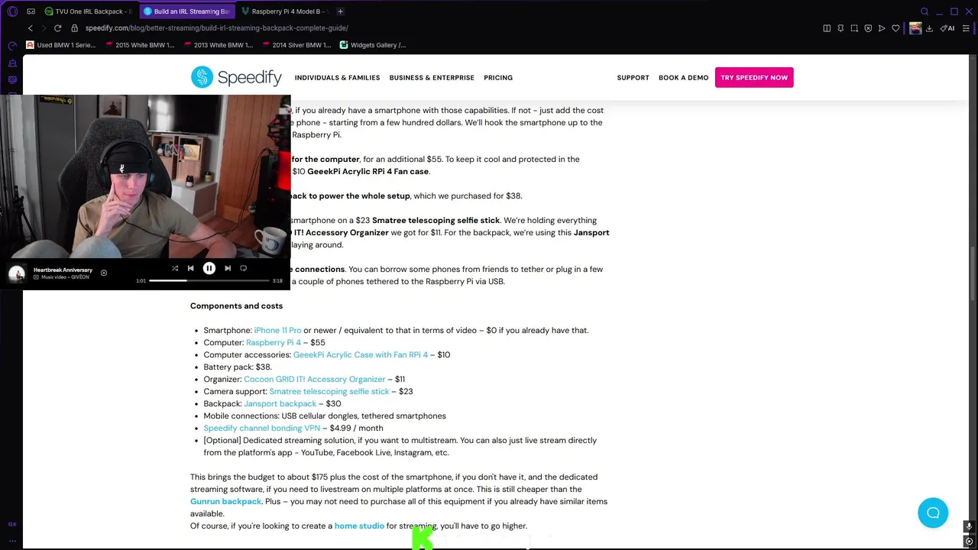This screenshot has height=550, width=978.
Task: Click the address bar URL
Action: [x=217, y=28]
